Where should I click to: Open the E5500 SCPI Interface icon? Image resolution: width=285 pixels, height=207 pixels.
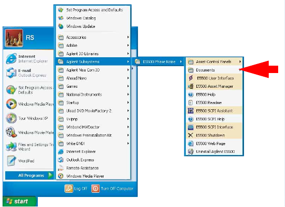[x=191, y=127]
